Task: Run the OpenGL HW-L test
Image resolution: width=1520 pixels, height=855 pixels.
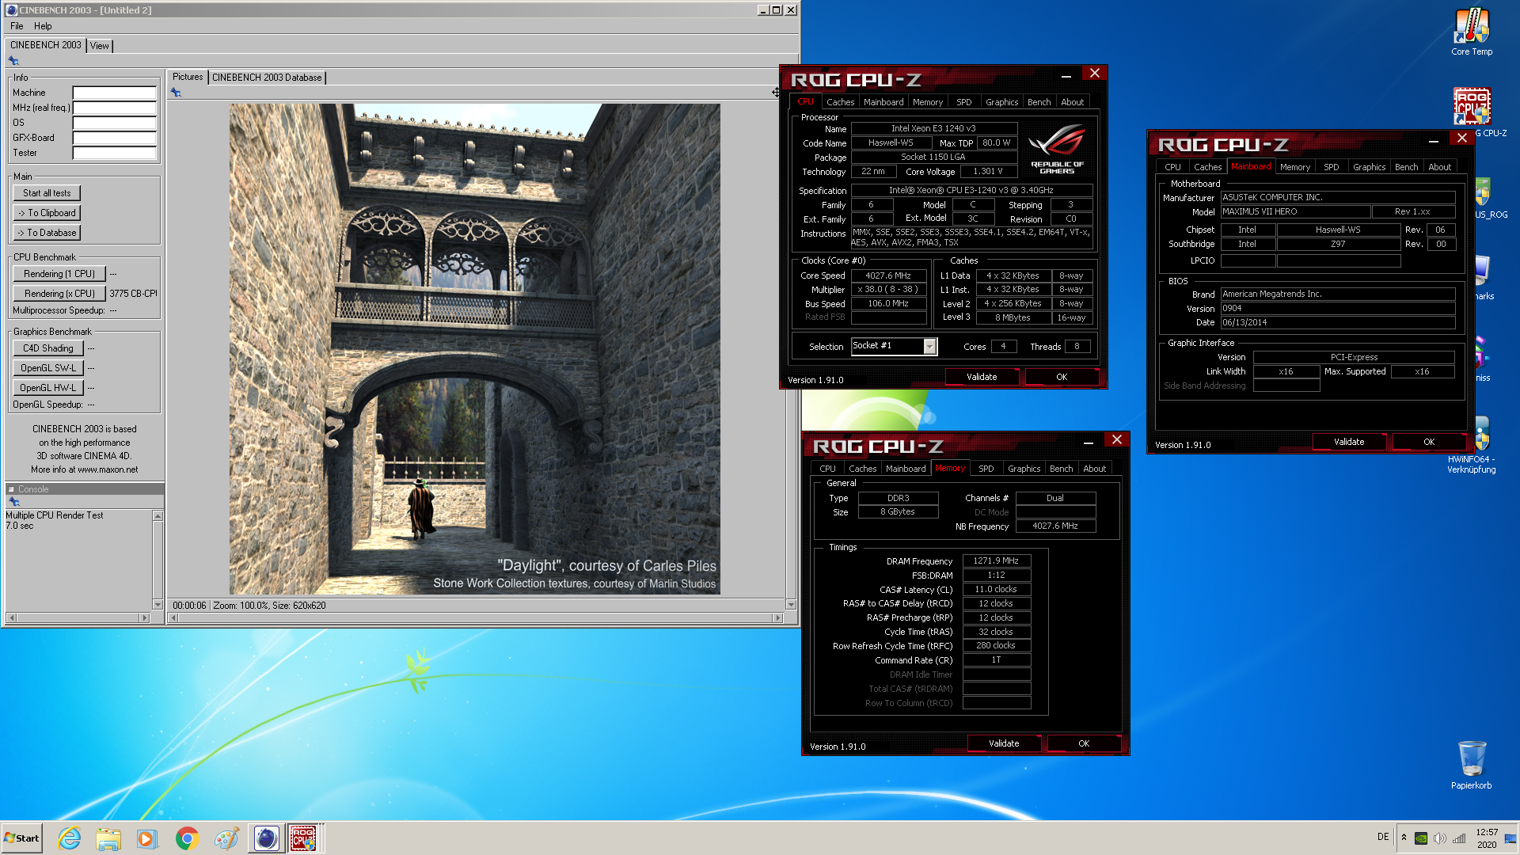Action: (48, 388)
